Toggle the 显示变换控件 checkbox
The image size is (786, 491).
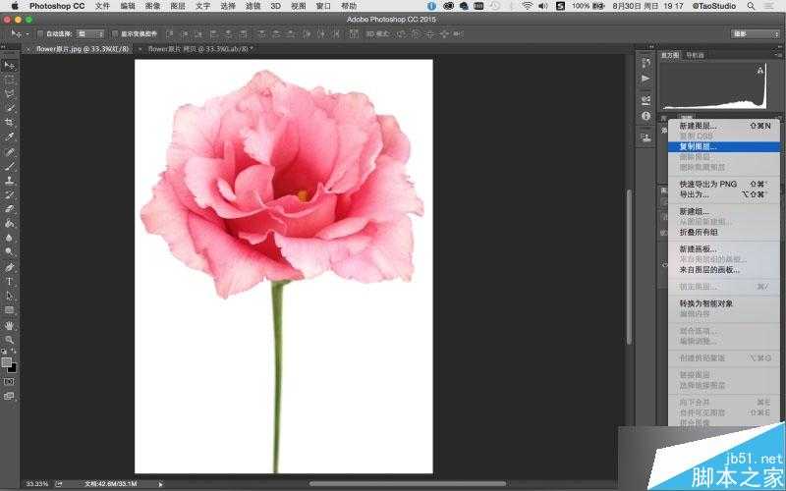click(114, 33)
